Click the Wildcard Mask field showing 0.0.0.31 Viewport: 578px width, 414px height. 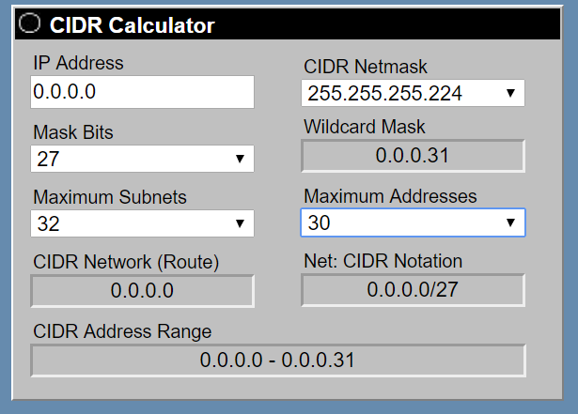[413, 156]
